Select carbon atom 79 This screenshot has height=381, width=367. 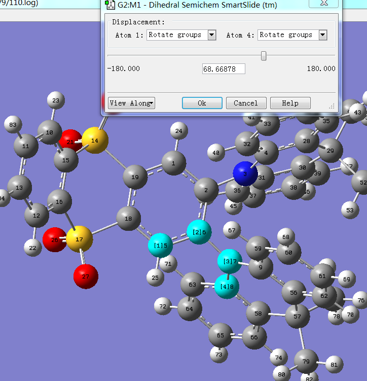[x=306, y=361]
